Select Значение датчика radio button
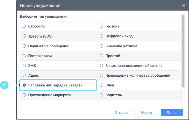 tap(101, 46)
